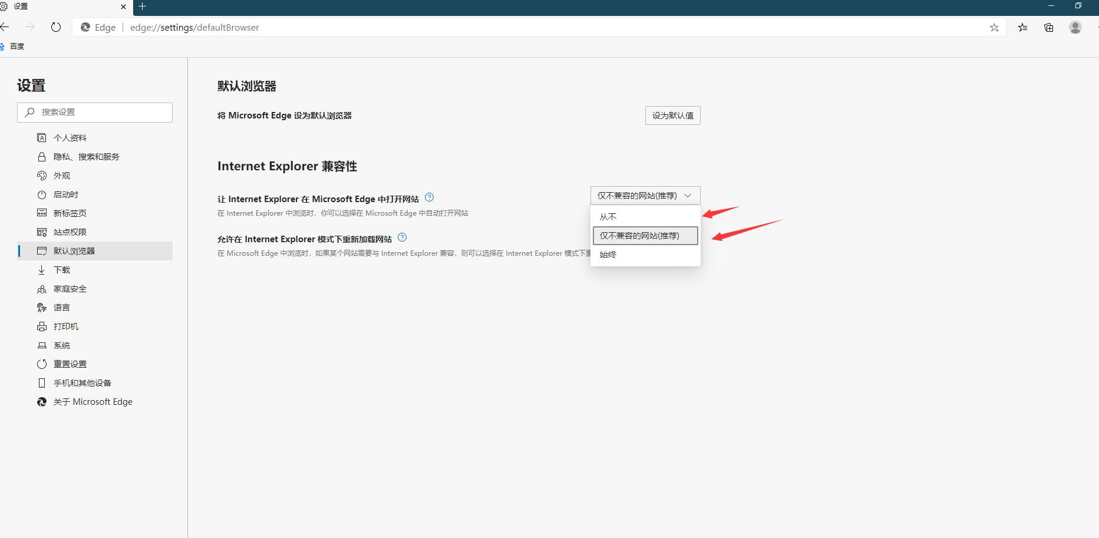Click the browser forward arrow
Viewport: 1099px width, 538px height.
pyautogui.click(x=30, y=27)
